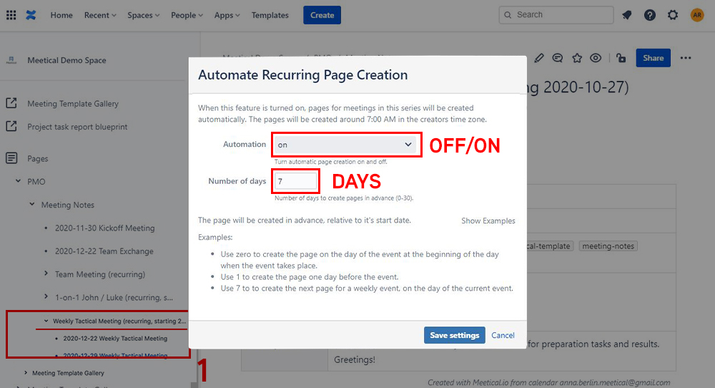The image size is (715, 388).
Task: Click the edit pencil icon
Action: (539, 58)
